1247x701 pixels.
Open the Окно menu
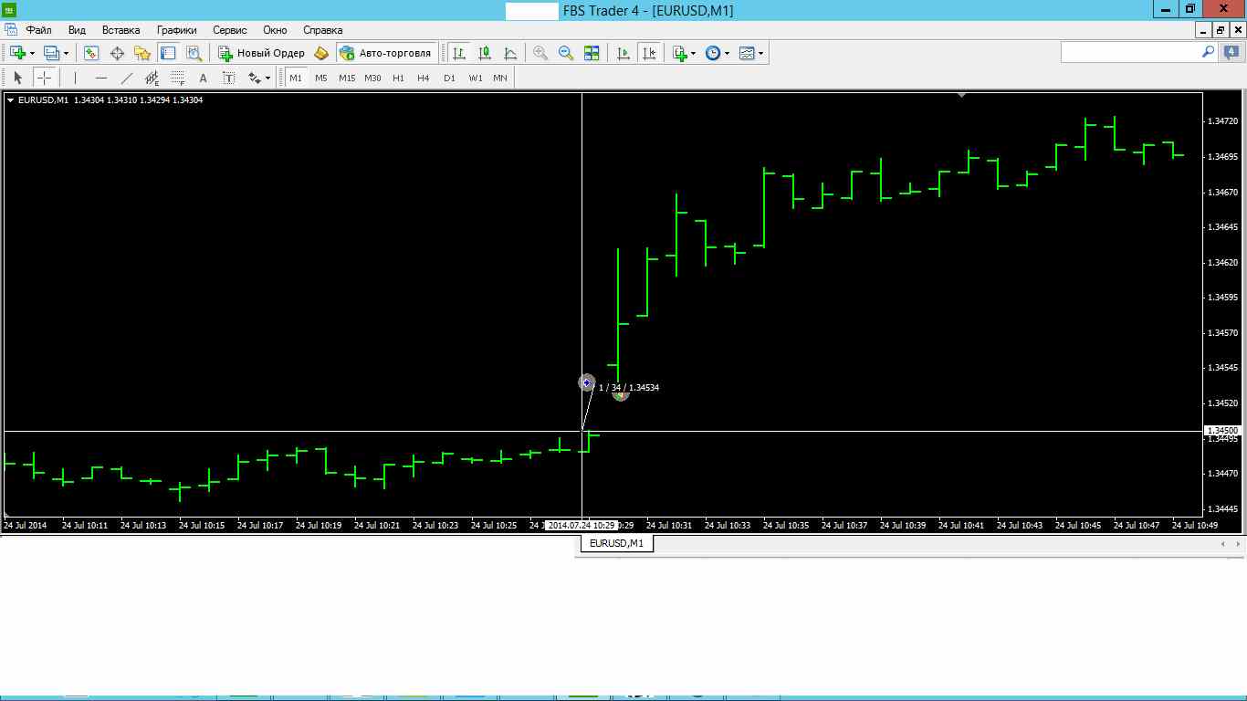[x=275, y=30]
